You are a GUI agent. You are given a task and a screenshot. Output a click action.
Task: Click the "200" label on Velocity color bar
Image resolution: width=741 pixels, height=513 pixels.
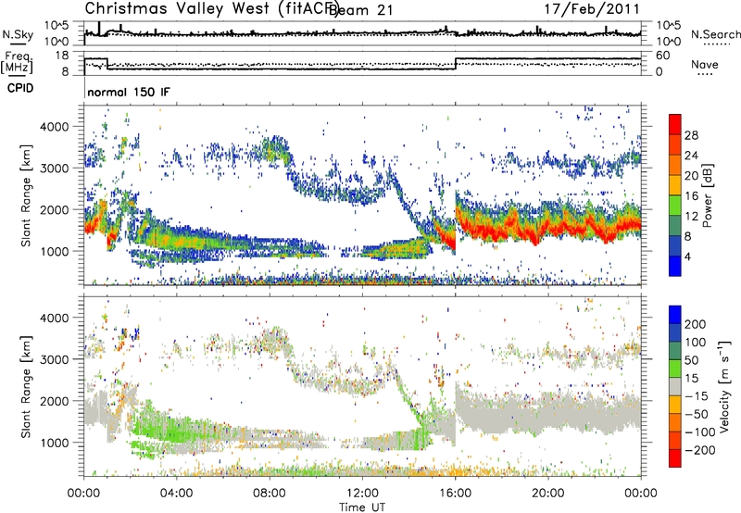coord(696,324)
